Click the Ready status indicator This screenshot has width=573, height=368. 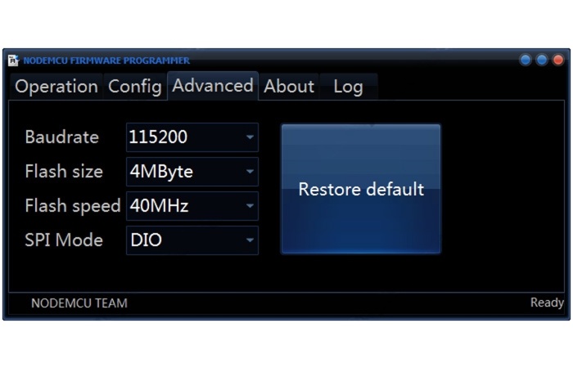tap(547, 303)
